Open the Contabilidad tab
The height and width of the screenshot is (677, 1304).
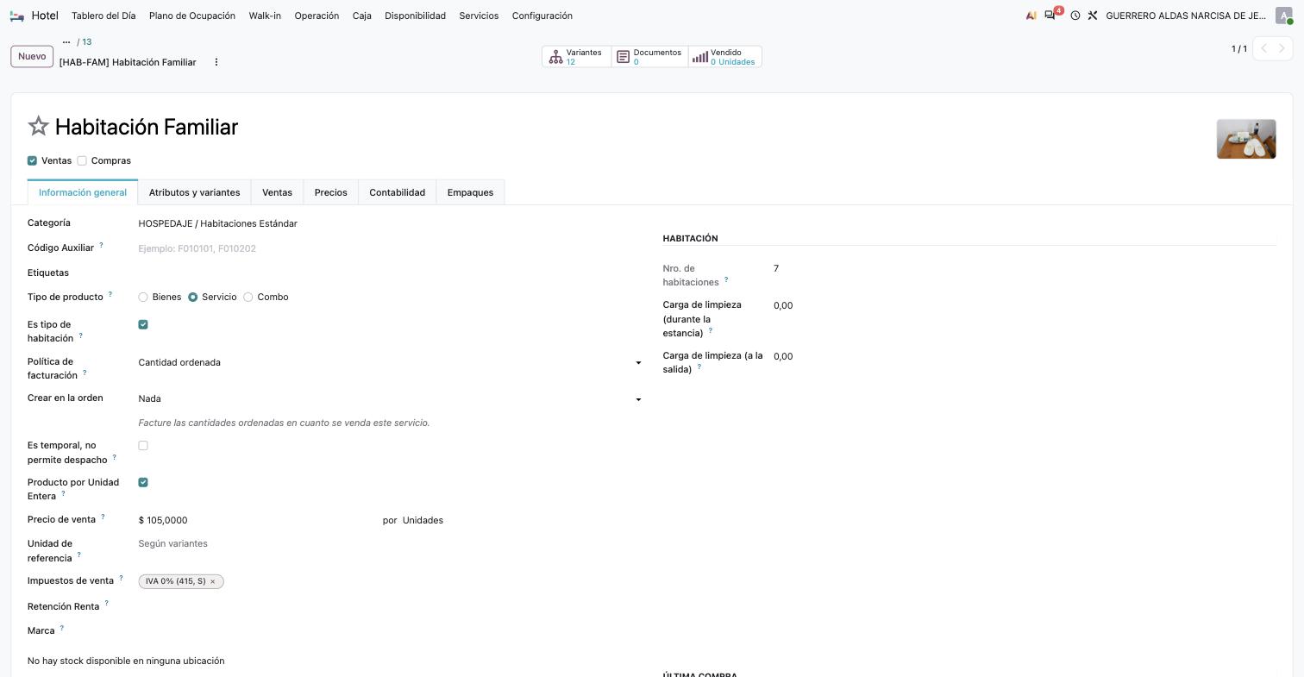pos(397,192)
